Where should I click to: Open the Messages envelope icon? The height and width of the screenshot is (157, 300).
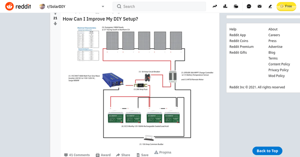[259, 6]
